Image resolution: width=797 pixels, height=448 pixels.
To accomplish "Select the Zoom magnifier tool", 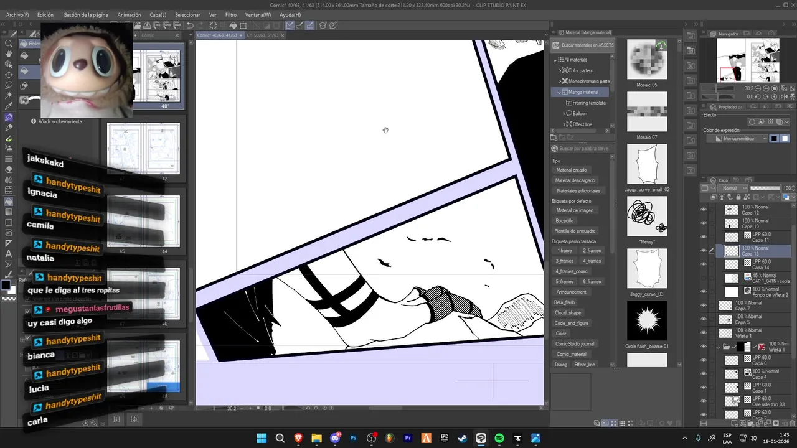I will (x=9, y=44).
